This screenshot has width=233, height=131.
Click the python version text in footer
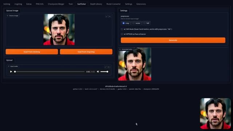point(78,89)
